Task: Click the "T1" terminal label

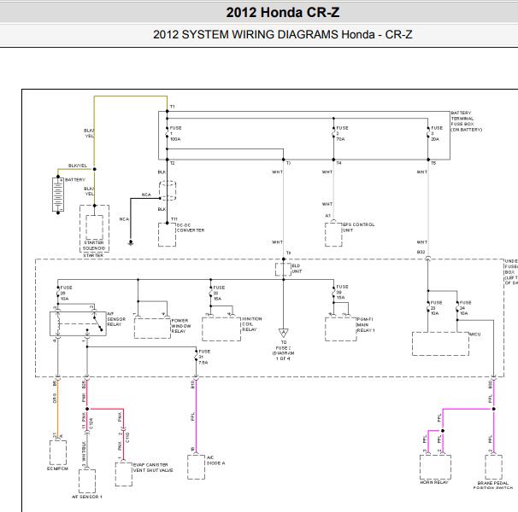Action: [172, 107]
